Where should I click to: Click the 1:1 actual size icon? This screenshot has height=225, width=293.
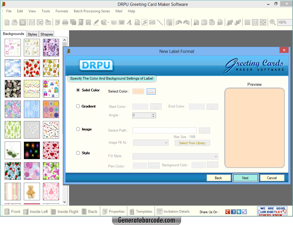[255, 22]
